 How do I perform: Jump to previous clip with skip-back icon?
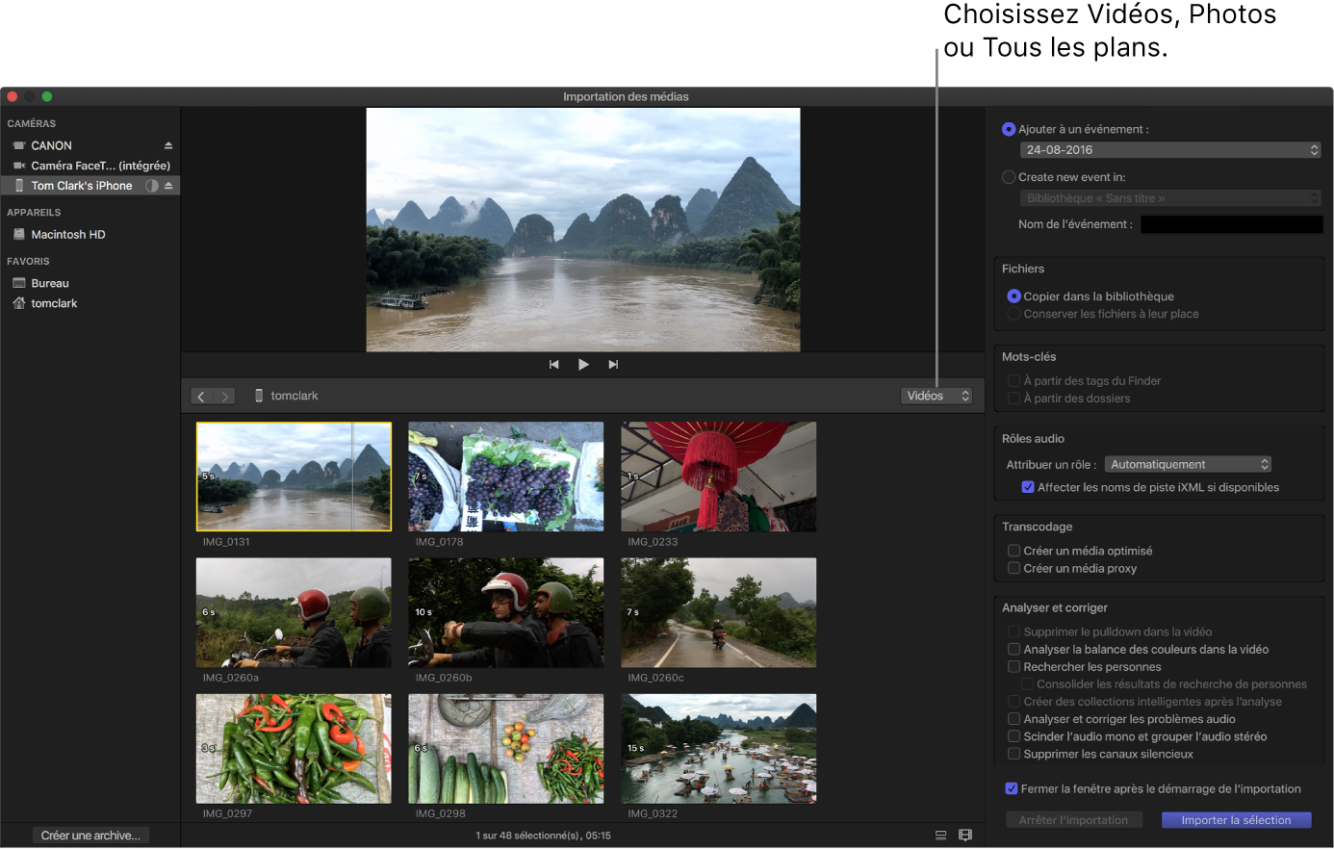pyautogui.click(x=553, y=365)
